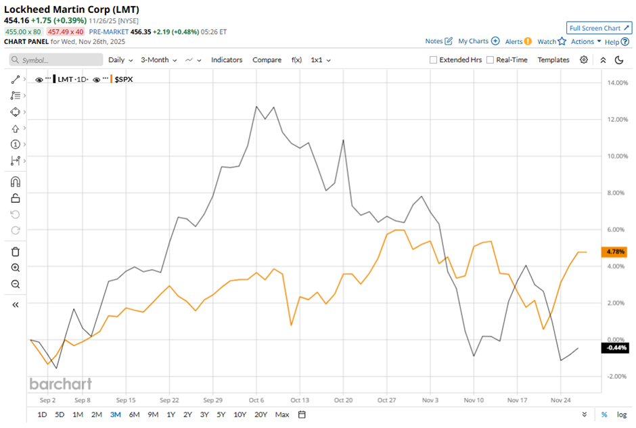Select the 1Y time range

tap(171, 414)
